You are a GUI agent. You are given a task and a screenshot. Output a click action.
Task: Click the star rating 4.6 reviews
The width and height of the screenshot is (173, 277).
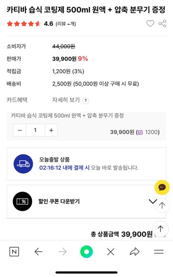(41, 24)
